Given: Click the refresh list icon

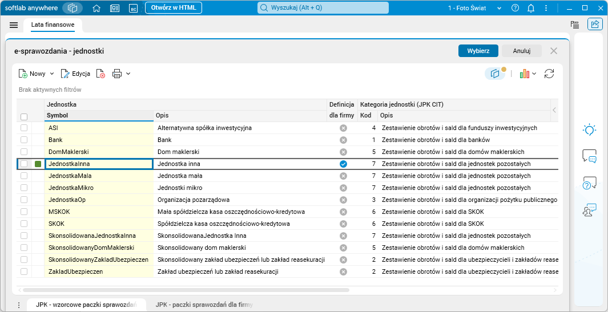Looking at the screenshot, I should pyautogui.click(x=549, y=74).
